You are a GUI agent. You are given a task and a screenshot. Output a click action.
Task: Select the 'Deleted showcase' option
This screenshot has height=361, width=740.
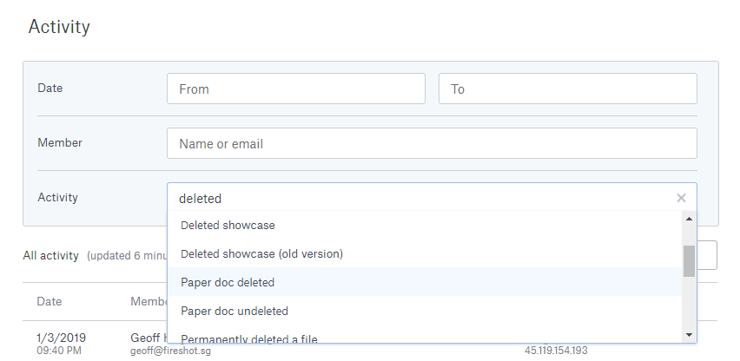(228, 226)
